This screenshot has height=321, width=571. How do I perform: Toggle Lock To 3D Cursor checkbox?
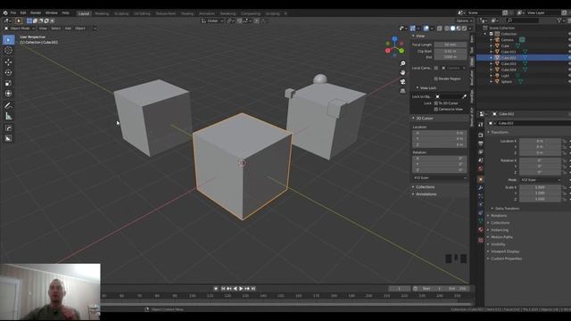pyautogui.click(x=436, y=103)
